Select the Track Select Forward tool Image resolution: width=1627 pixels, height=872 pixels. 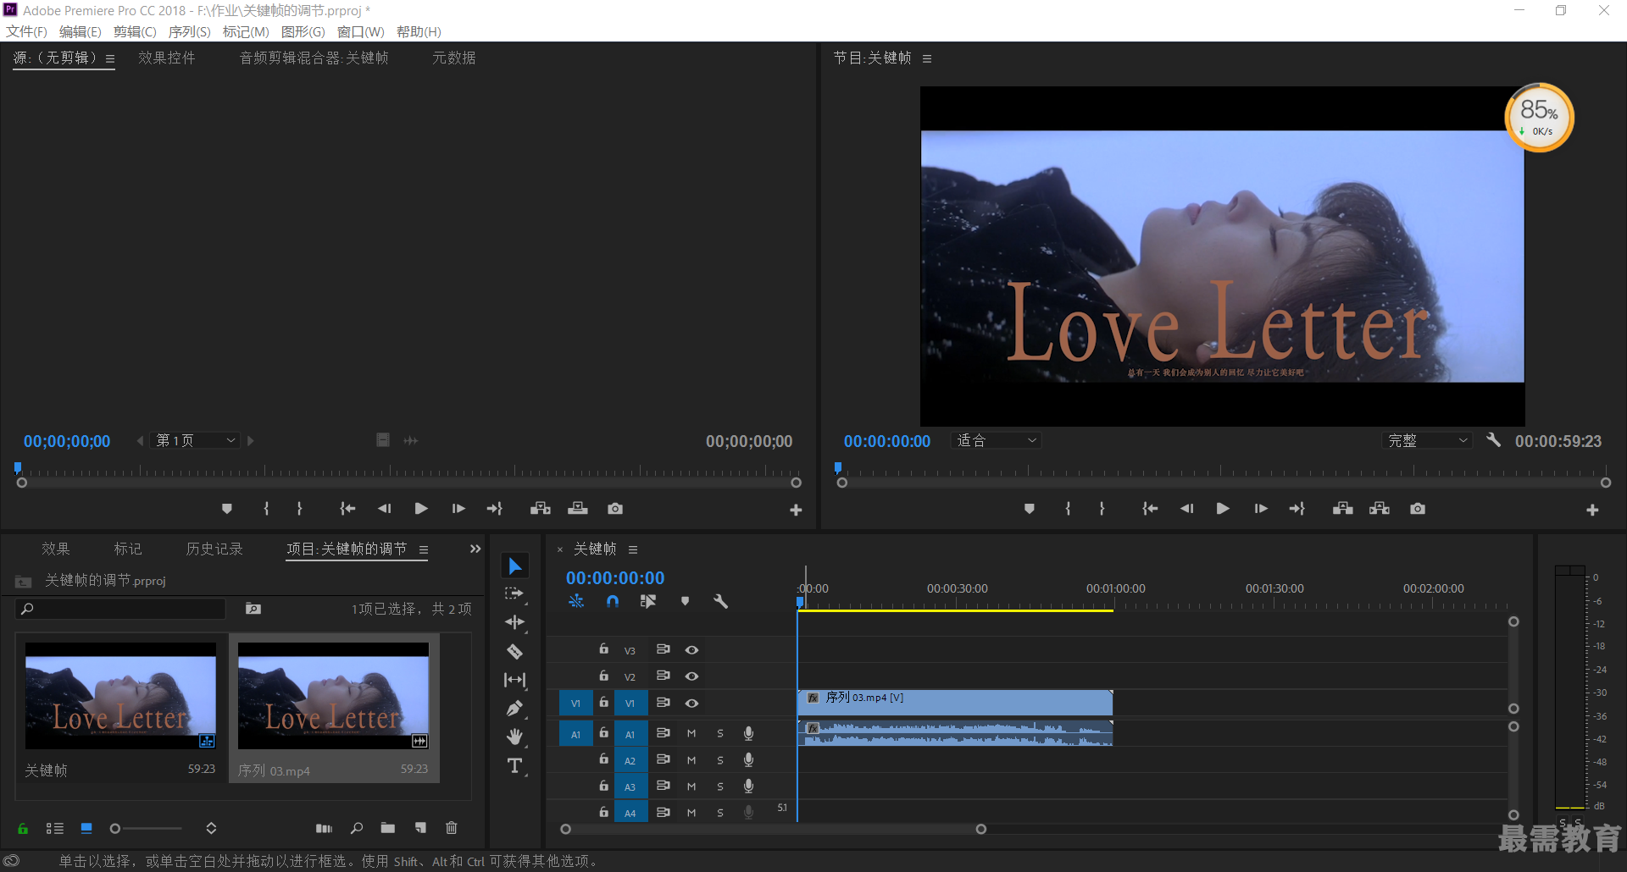coord(514,594)
